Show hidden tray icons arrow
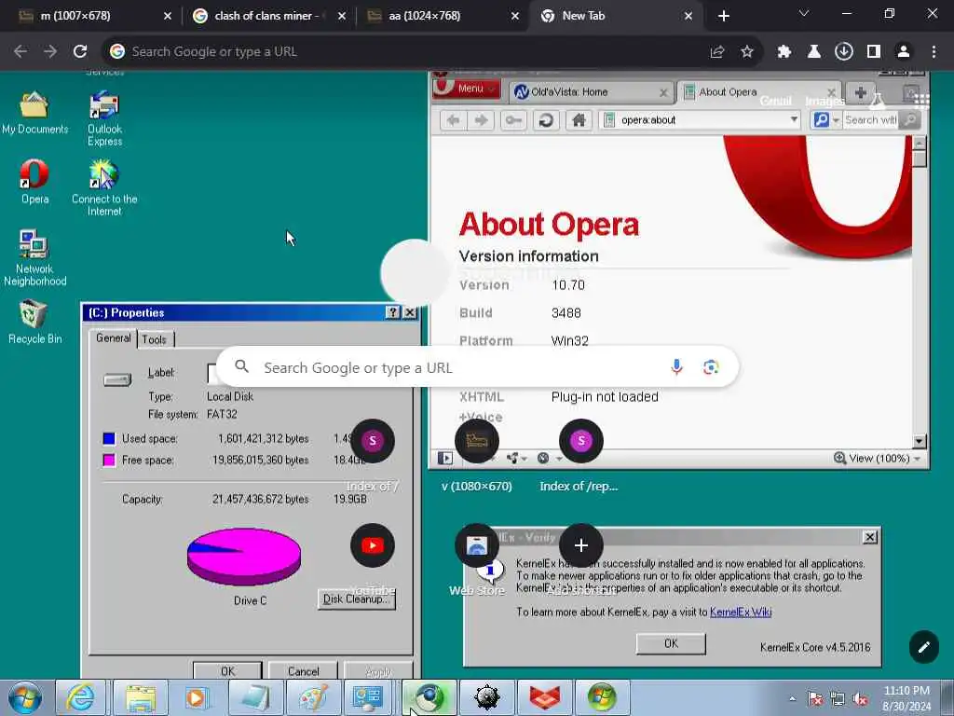This screenshot has height=716, width=954. (x=792, y=699)
